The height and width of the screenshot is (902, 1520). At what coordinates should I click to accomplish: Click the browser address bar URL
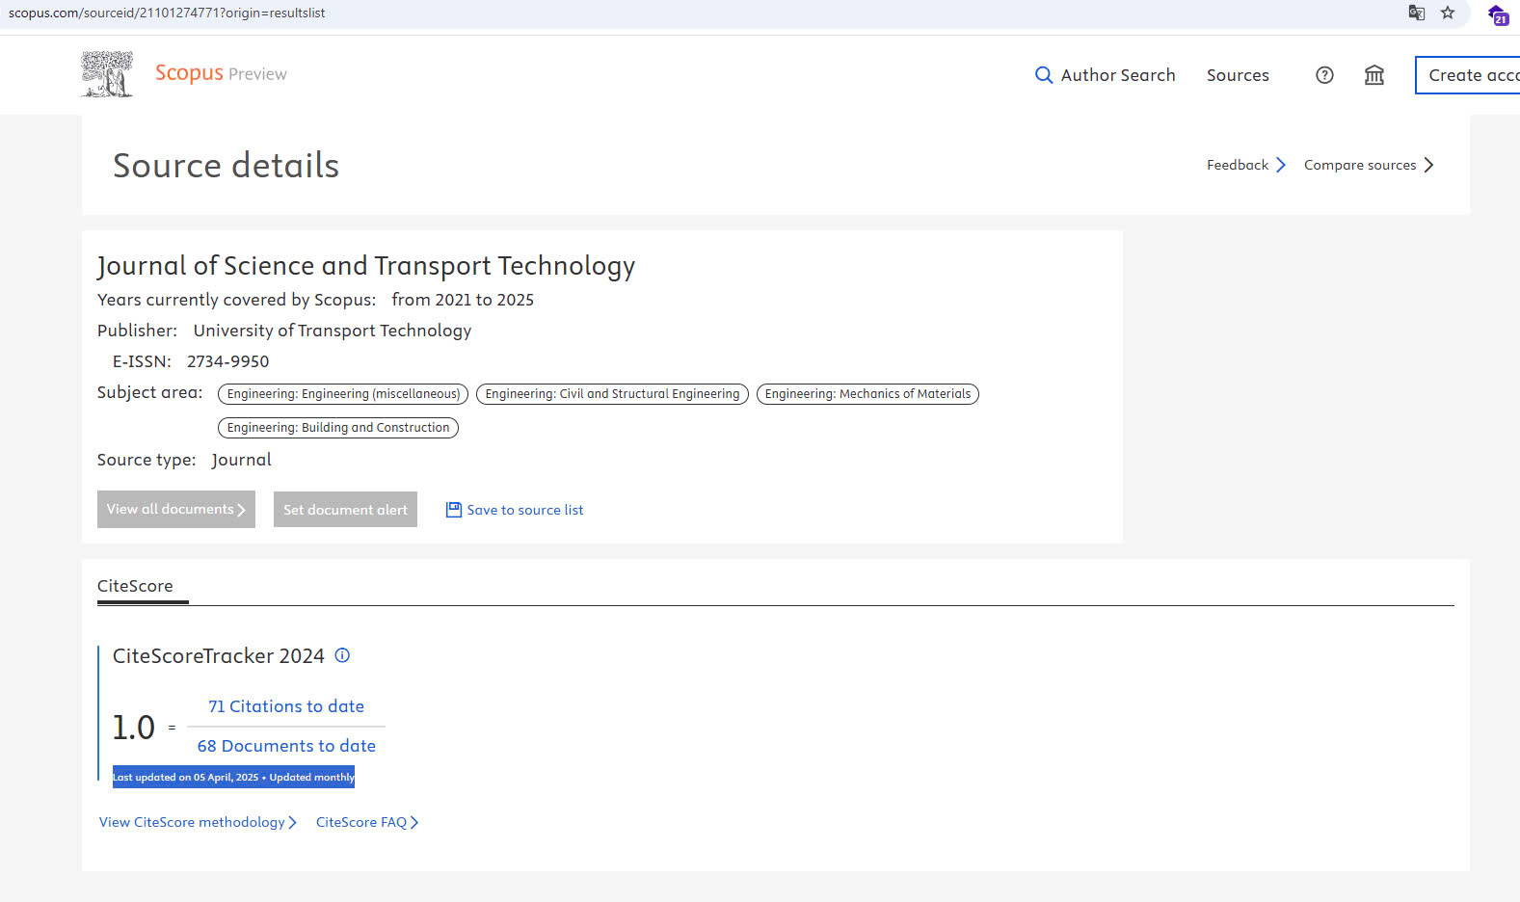pyautogui.click(x=167, y=13)
